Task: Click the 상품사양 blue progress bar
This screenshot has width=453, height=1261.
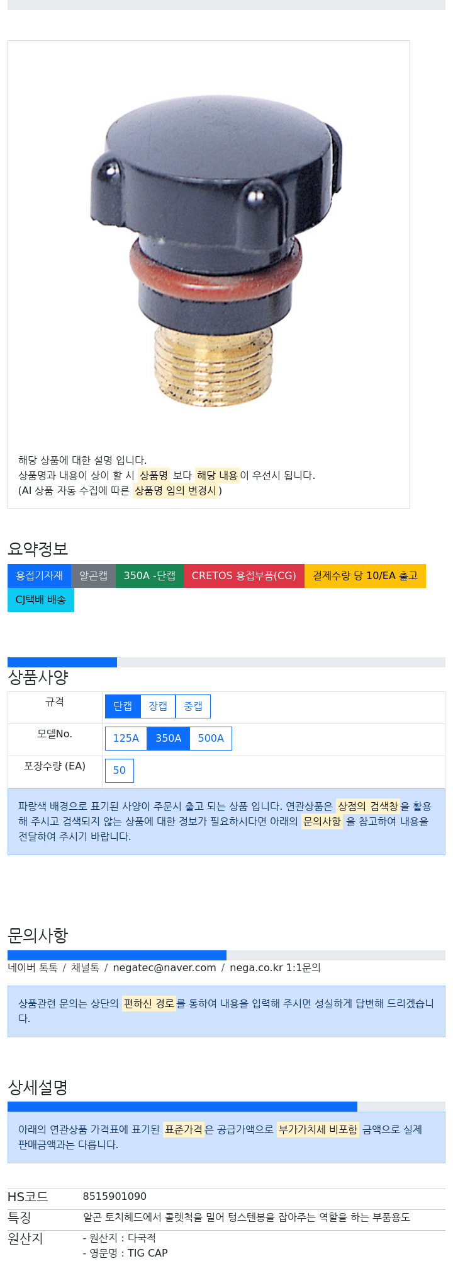Action: tap(62, 662)
